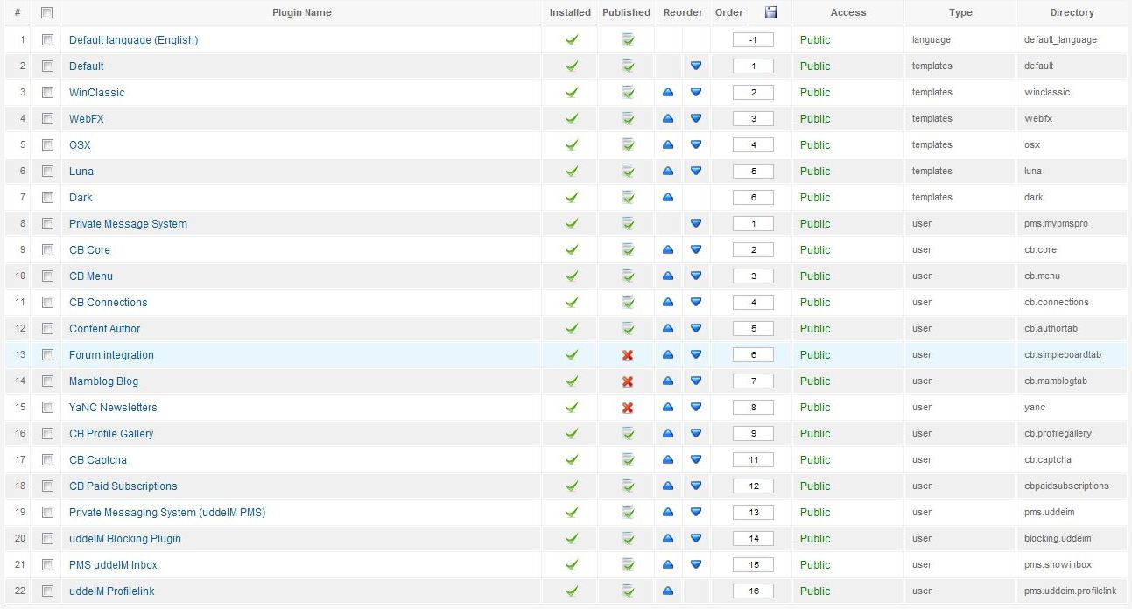Open the Content Author plugin link
1132x609 pixels.
[x=105, y=329]
